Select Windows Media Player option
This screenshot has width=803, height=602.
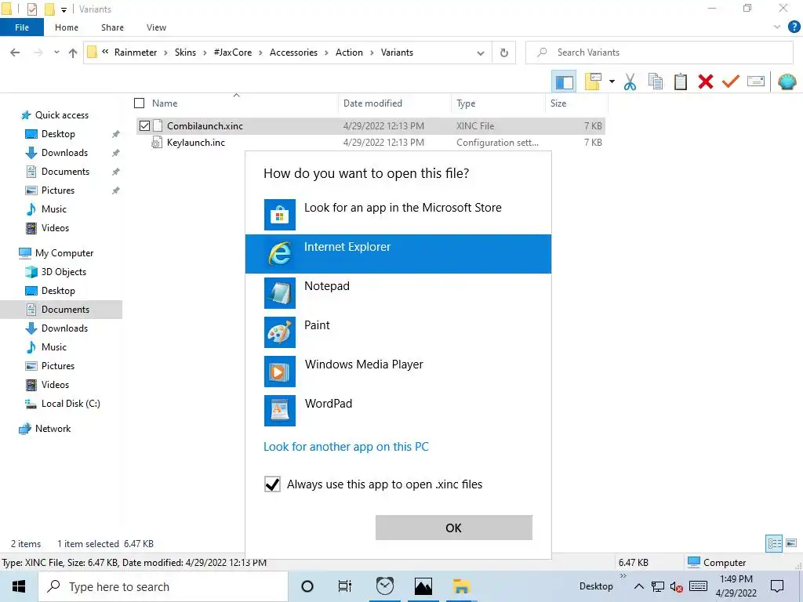click(398, 371)
